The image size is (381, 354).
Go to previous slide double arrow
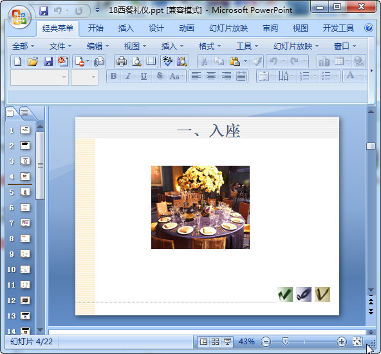pyautogui.click(x=371, y=302)
